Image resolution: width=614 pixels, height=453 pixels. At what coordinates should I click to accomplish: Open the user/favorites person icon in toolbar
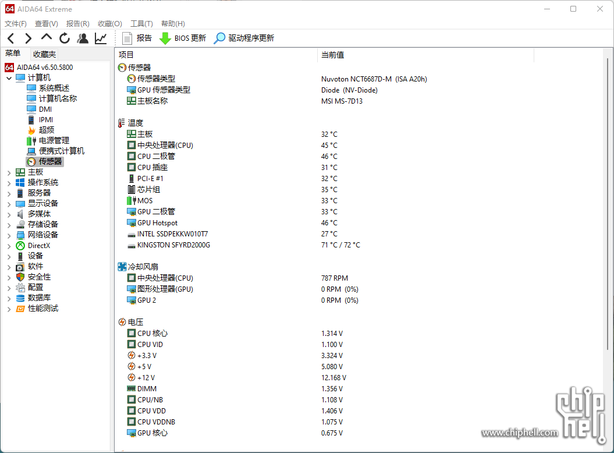tap(83, 38)
